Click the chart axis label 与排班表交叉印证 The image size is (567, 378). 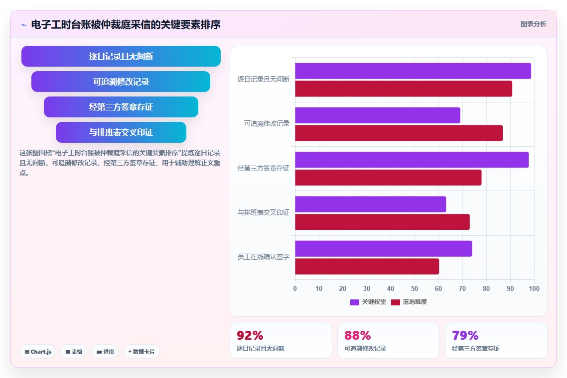point(263,213)
